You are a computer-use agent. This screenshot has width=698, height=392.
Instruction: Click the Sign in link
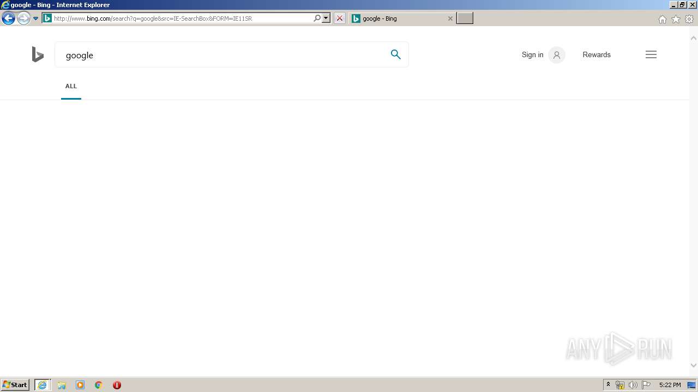(532, 54)
